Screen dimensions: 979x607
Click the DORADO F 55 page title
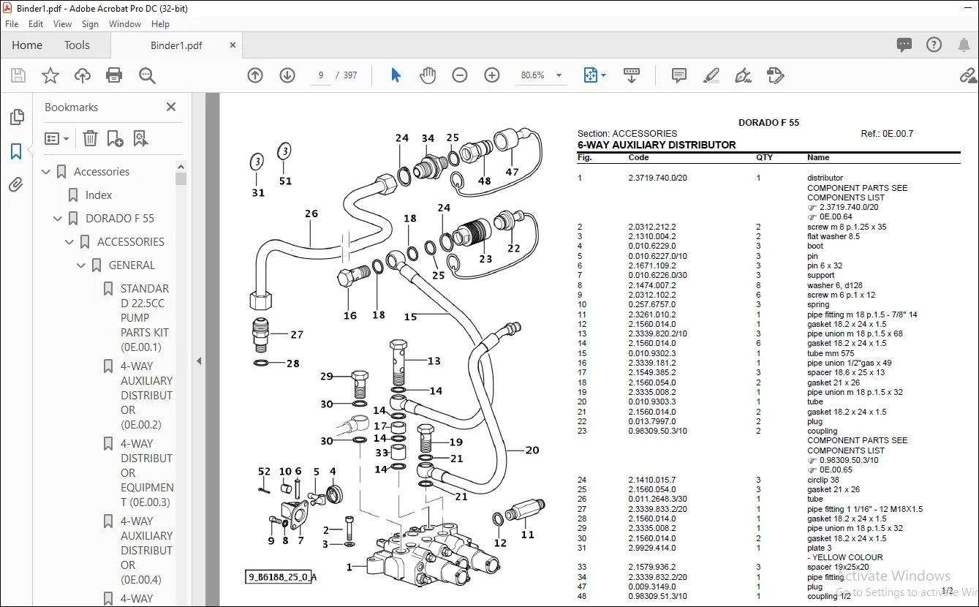pyautogui.click(x=768, y=123)
